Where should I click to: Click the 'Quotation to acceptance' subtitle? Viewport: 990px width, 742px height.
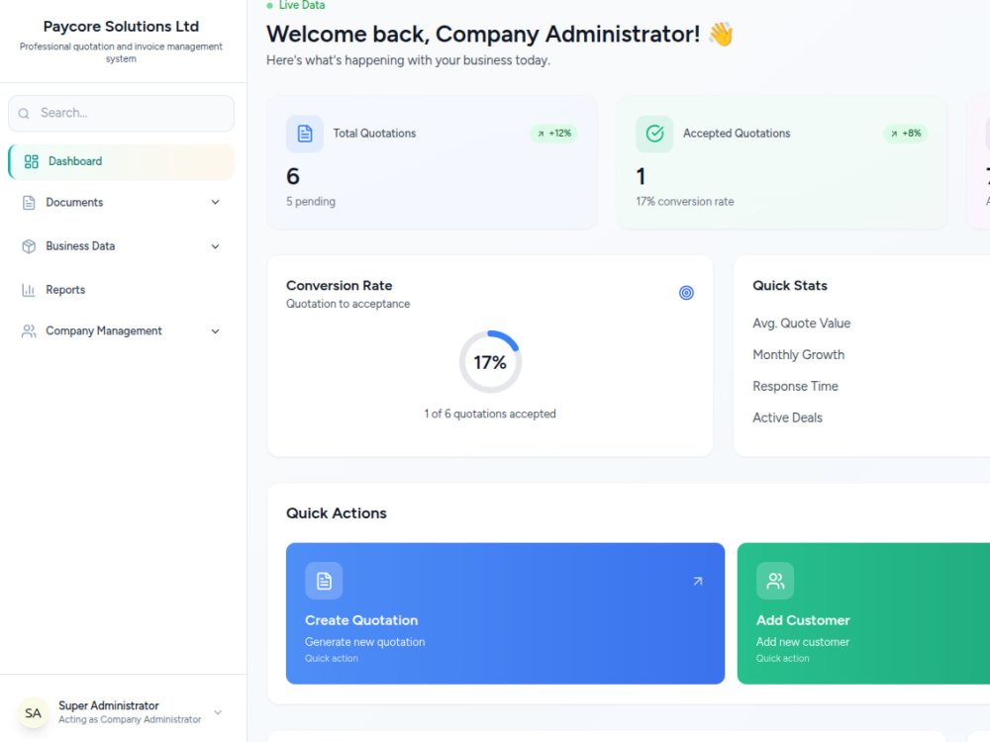point(347,304)
